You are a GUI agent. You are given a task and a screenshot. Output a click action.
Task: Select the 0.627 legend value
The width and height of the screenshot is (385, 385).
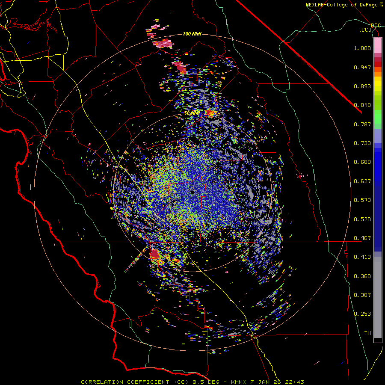[362, 181]
